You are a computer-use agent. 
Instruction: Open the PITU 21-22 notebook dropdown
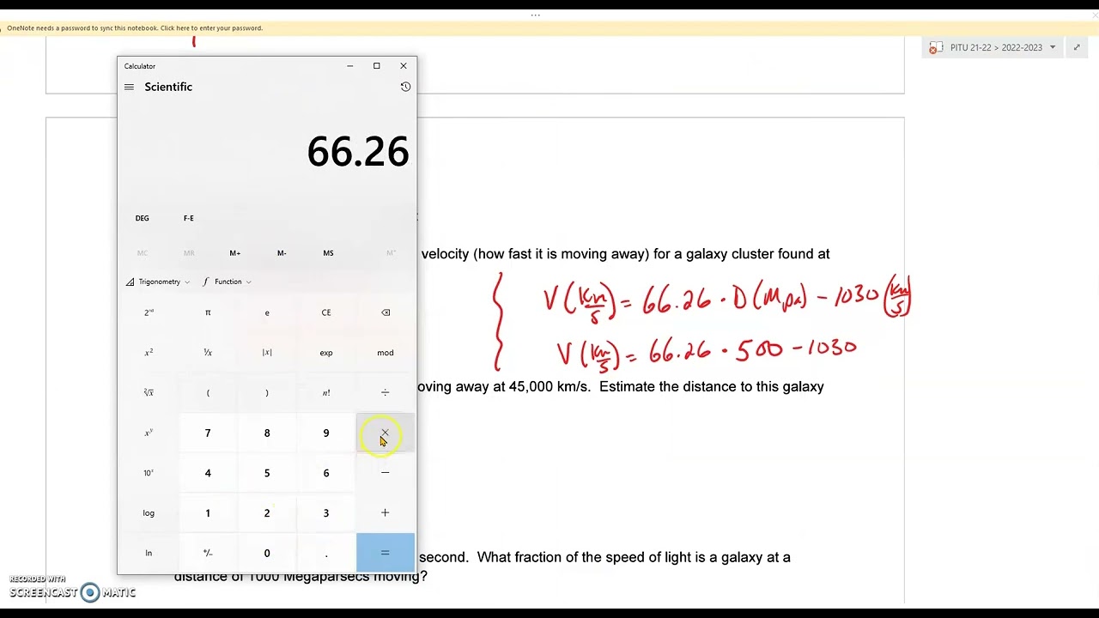(x=1053, y=47)
